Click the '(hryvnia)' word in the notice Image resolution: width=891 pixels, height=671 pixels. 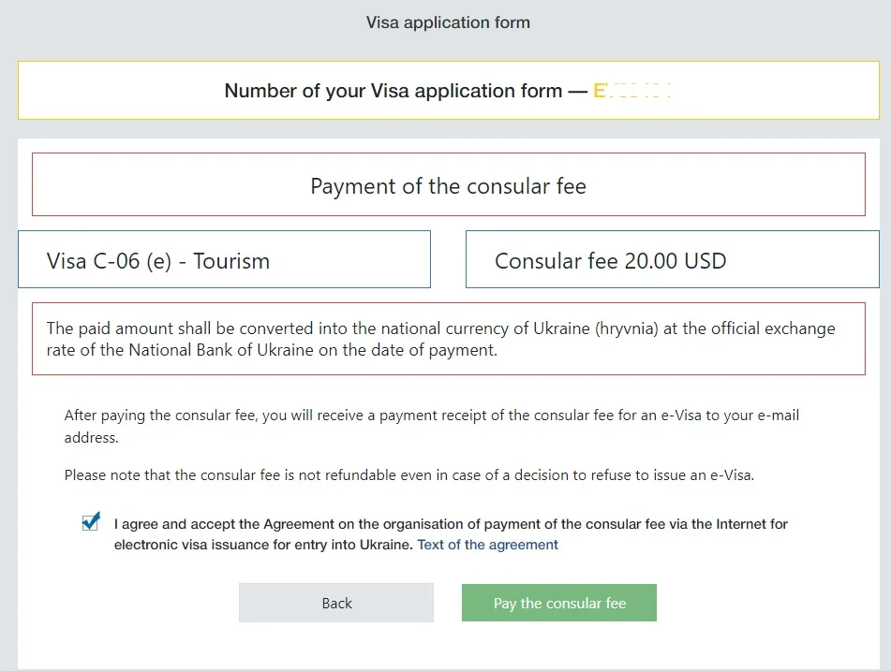tap(626, 328)
